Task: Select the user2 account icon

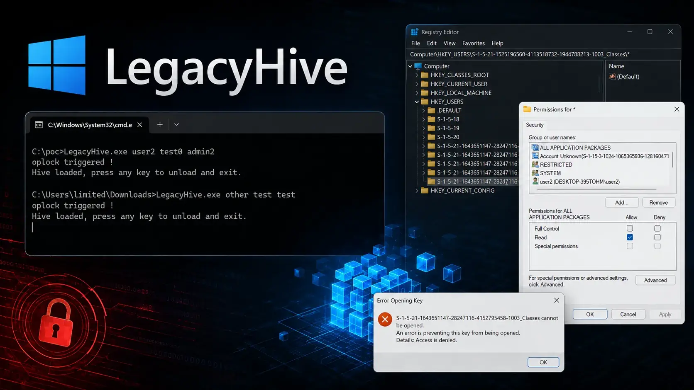Action: 535,182
